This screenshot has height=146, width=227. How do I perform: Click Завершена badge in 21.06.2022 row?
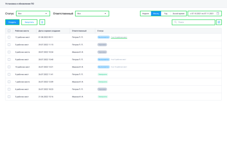(x=103, y=96)
